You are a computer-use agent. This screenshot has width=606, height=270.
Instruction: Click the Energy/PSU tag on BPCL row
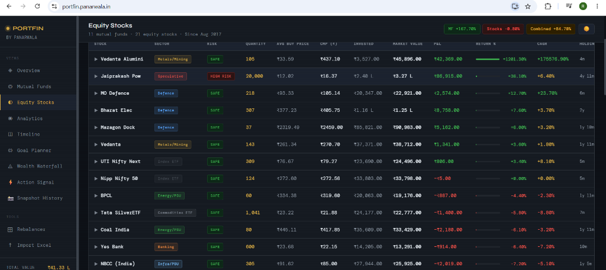tap(169, 196)
